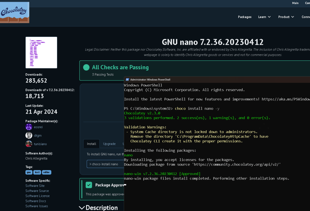Image resolution: width=310 pixels, height=211 pixels.
Task: Click the 3 Passing Tests text
Action: click(x=103, y=74)
